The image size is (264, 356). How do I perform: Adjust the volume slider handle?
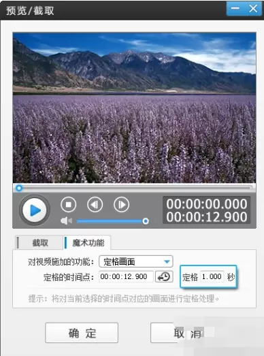[x=146, y=221]
